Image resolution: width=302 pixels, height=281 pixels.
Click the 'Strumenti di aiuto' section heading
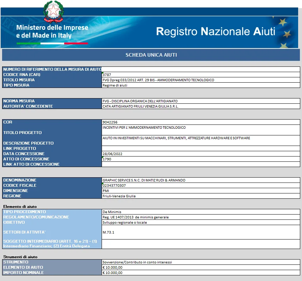[20, 257]
